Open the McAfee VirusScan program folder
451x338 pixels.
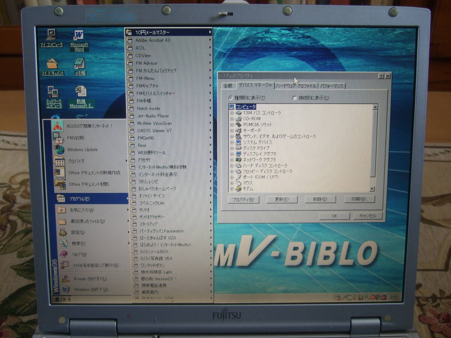click(x=170, y=123)
